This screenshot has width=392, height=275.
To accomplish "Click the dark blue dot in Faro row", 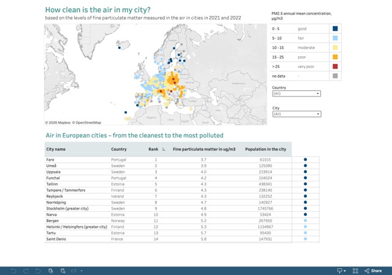I will tap(305, 159).
